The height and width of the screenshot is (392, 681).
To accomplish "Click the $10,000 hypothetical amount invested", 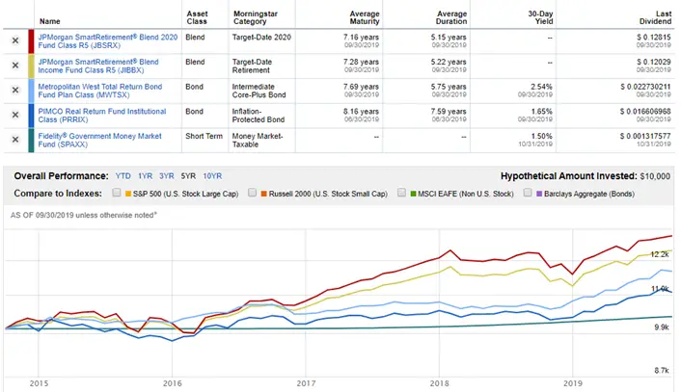I will coord(655,176).
